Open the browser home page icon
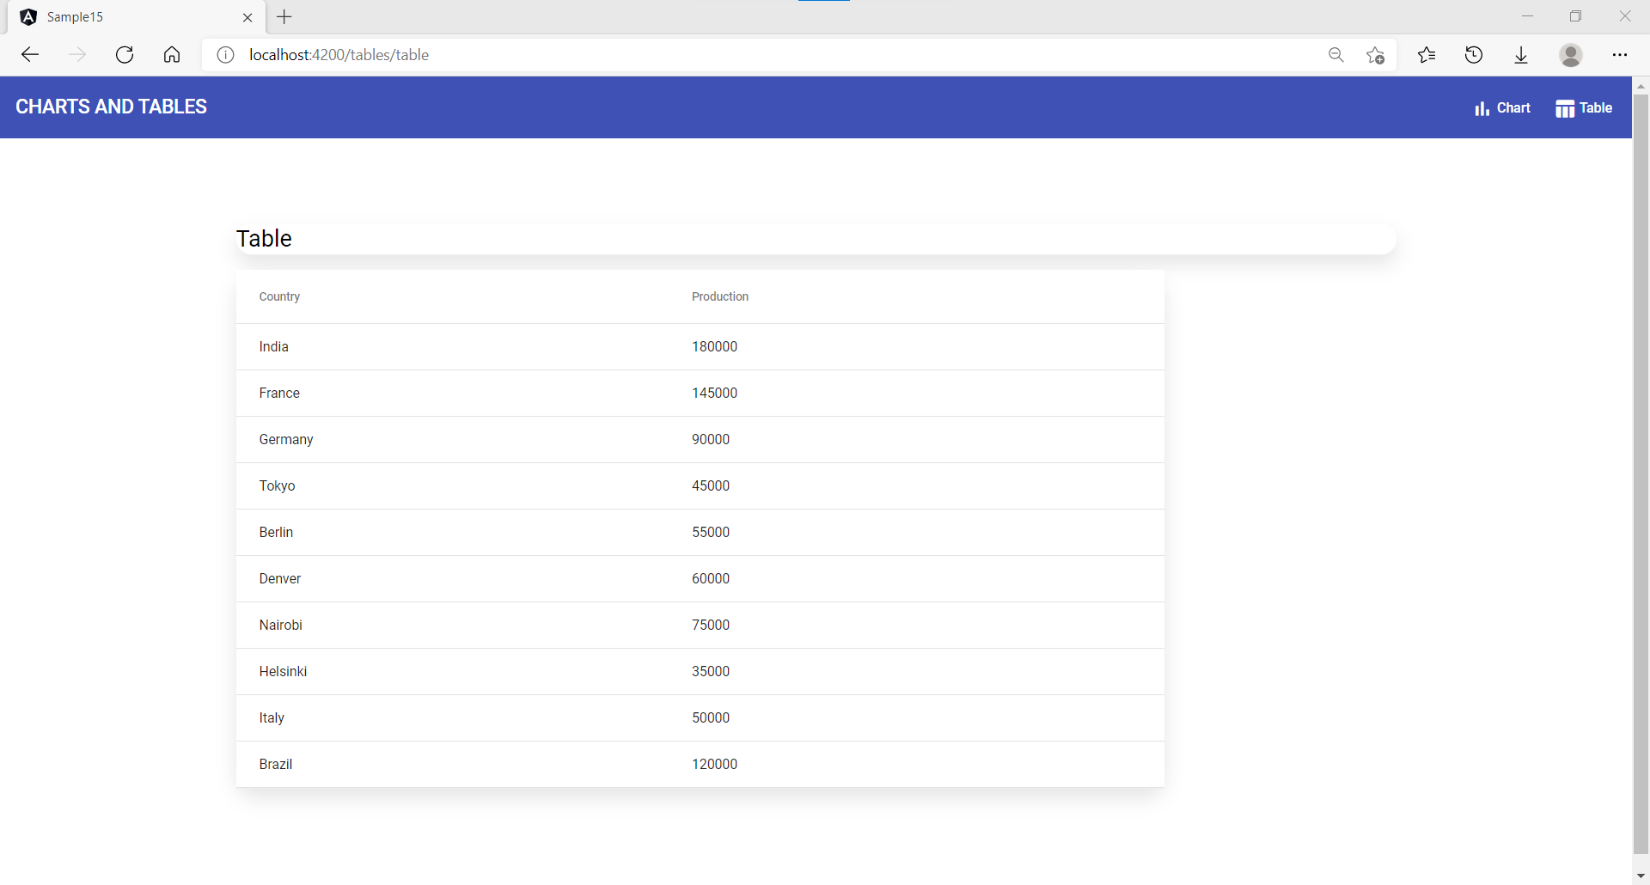Viewport: 1650px width, 885px height. point(172,54)
